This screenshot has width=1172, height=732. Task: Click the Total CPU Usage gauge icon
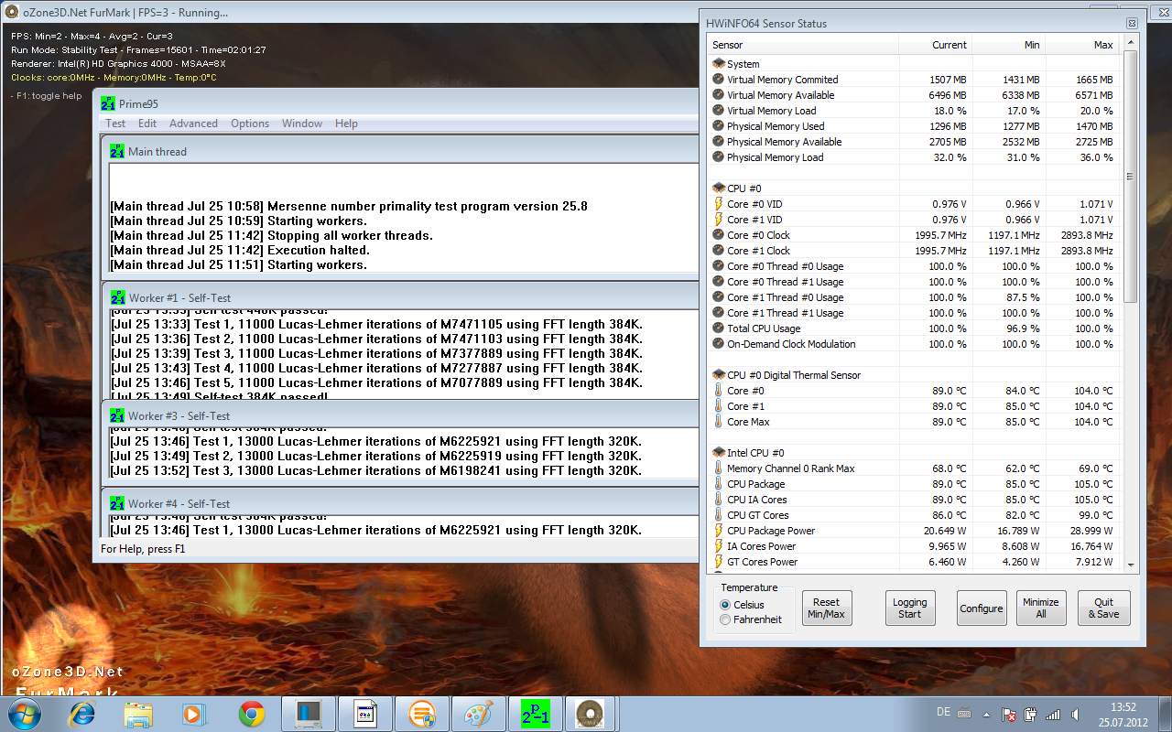[x=719, y=328]
